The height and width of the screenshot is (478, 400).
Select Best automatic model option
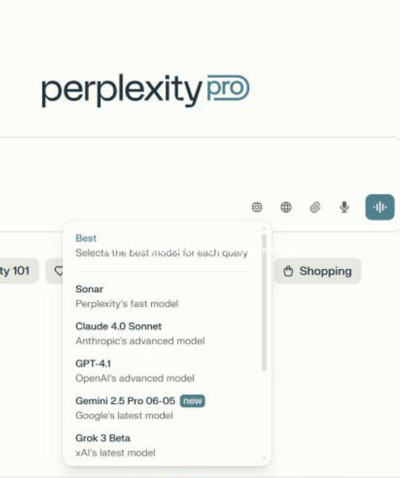(161, 246)
